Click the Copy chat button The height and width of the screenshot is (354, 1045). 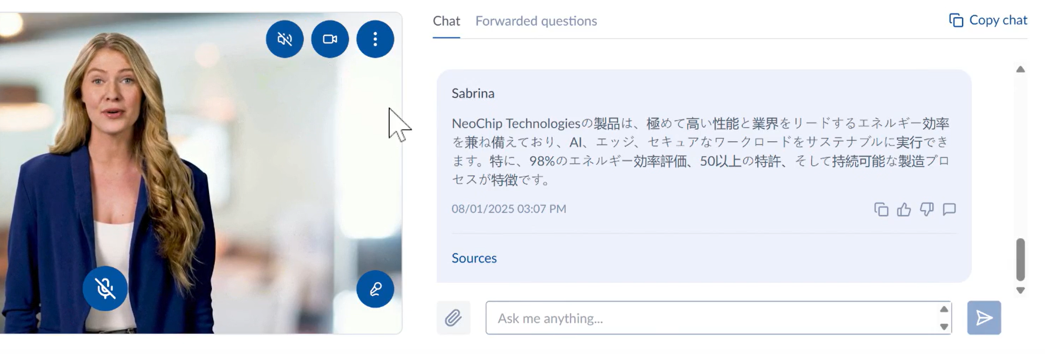pos(988,20)
